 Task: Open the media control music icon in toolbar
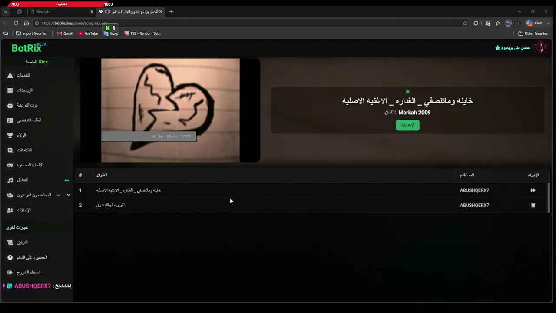pyautogui.click(x=487, y=23)
